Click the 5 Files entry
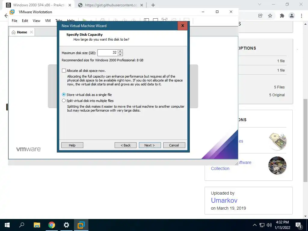This screenshot has height=231, width=308. pyautogui.click(x=279, y=87)
